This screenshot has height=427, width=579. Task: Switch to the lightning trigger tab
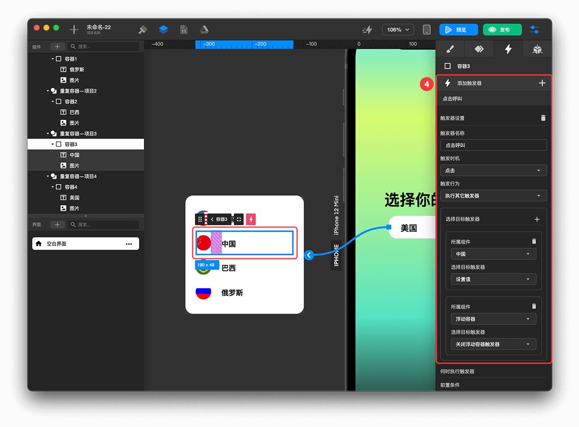[508, 49]
